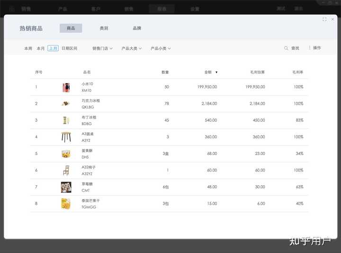Click the fullscreen expand icon of the dialog
This screenshot has width=341, height=253.
tap(324, 19)
